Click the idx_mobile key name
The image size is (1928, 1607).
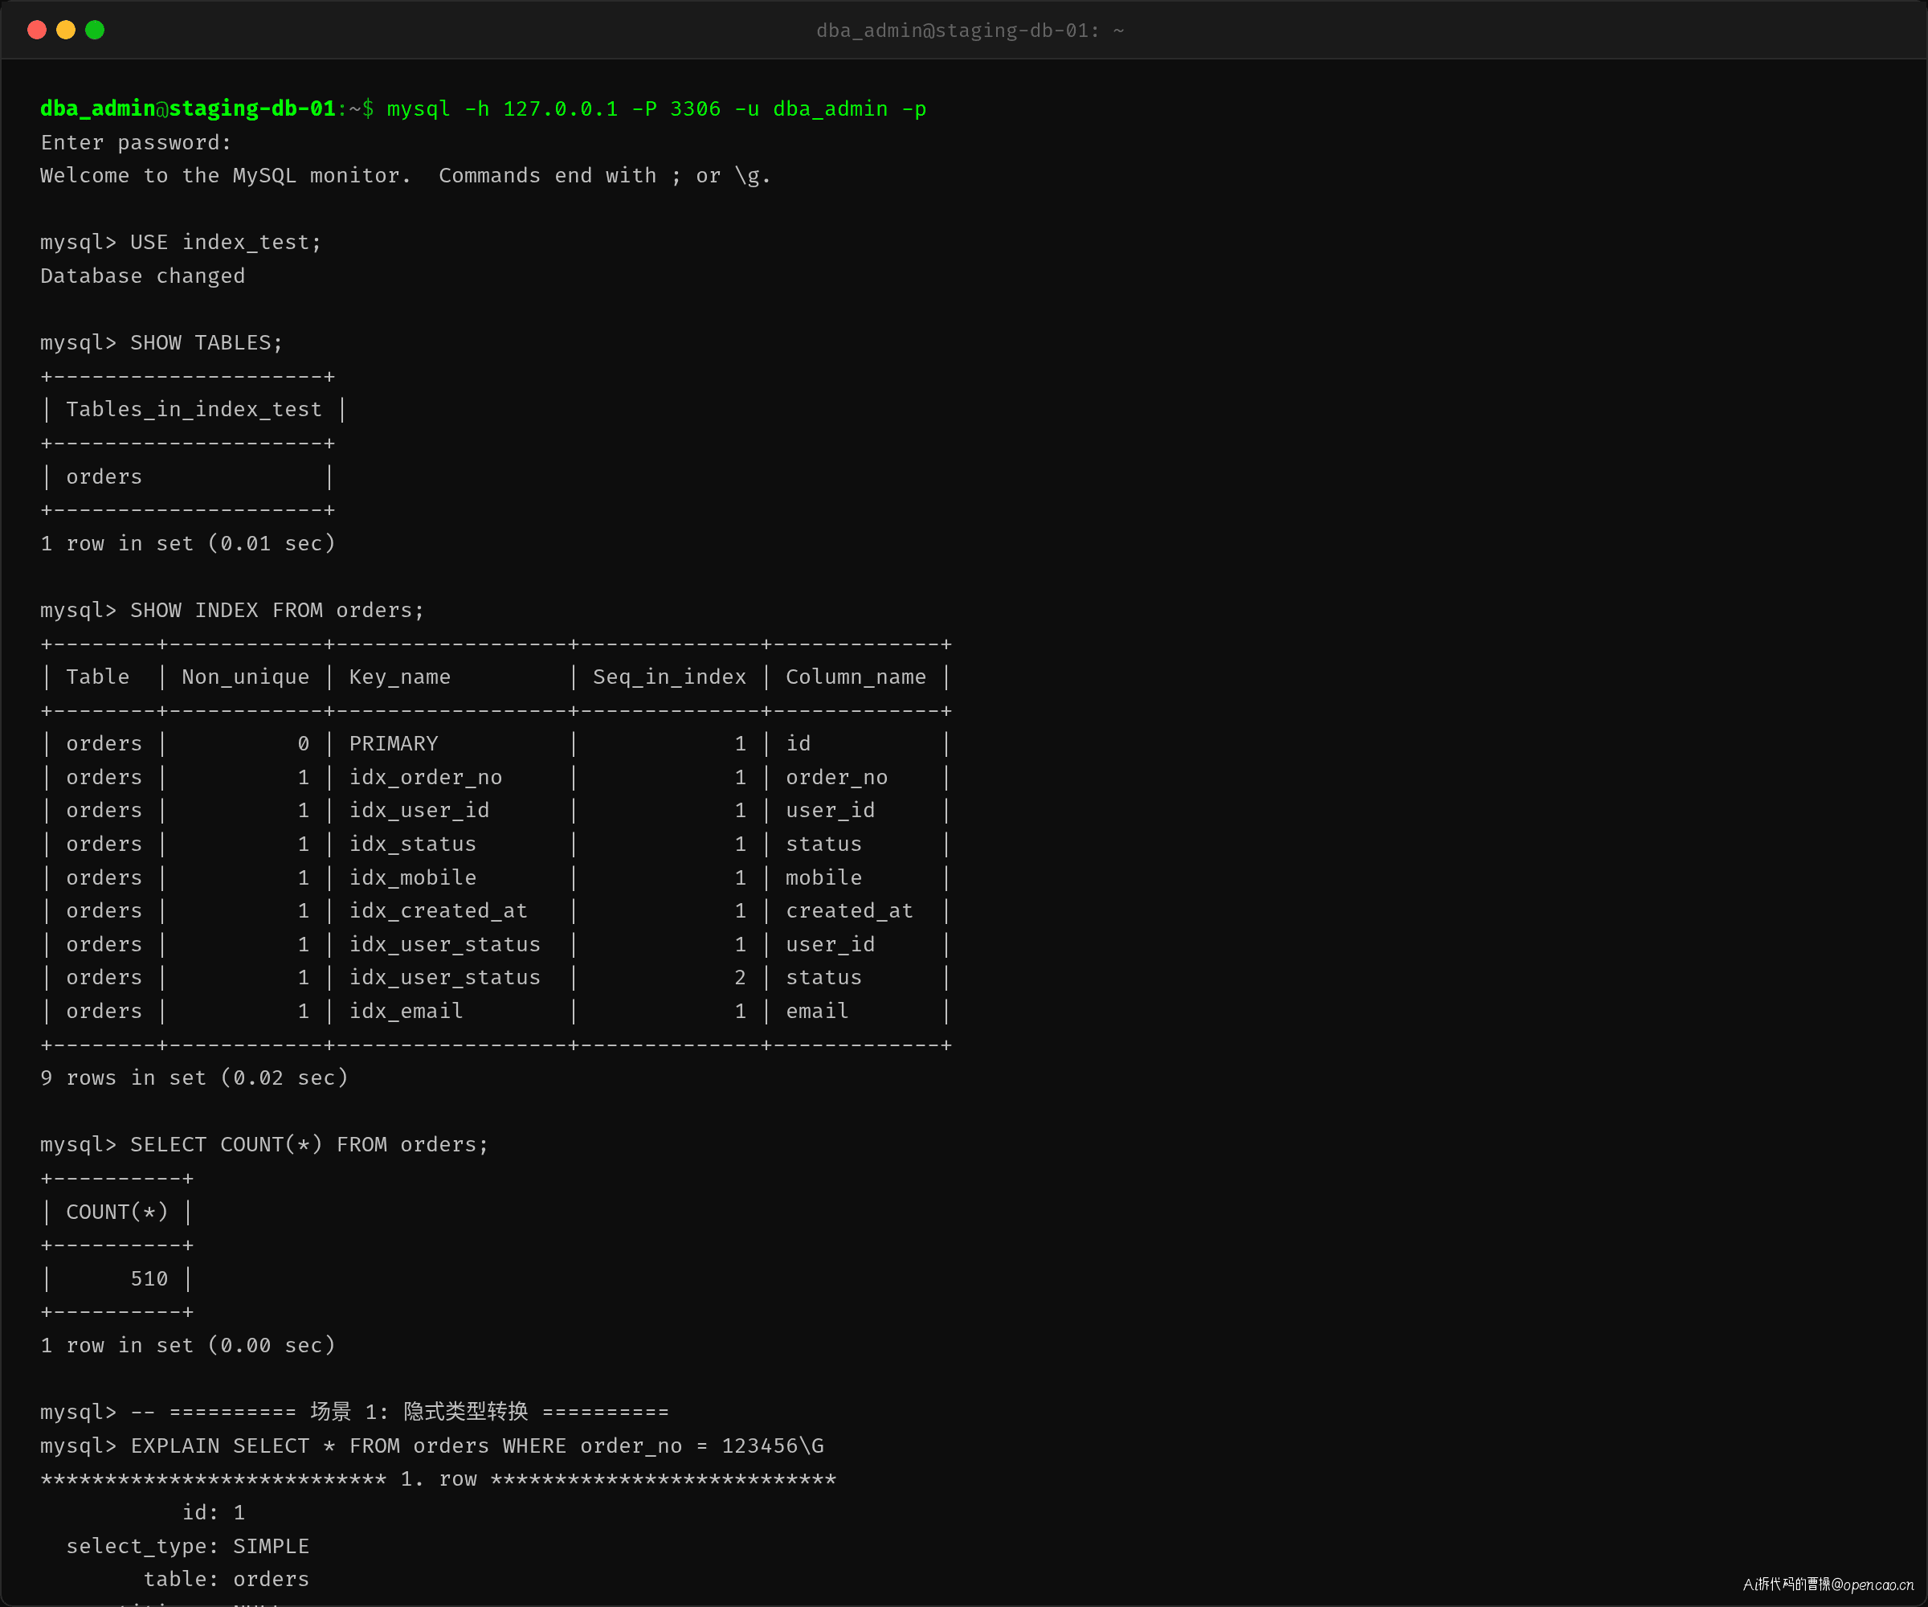point(412,878)
